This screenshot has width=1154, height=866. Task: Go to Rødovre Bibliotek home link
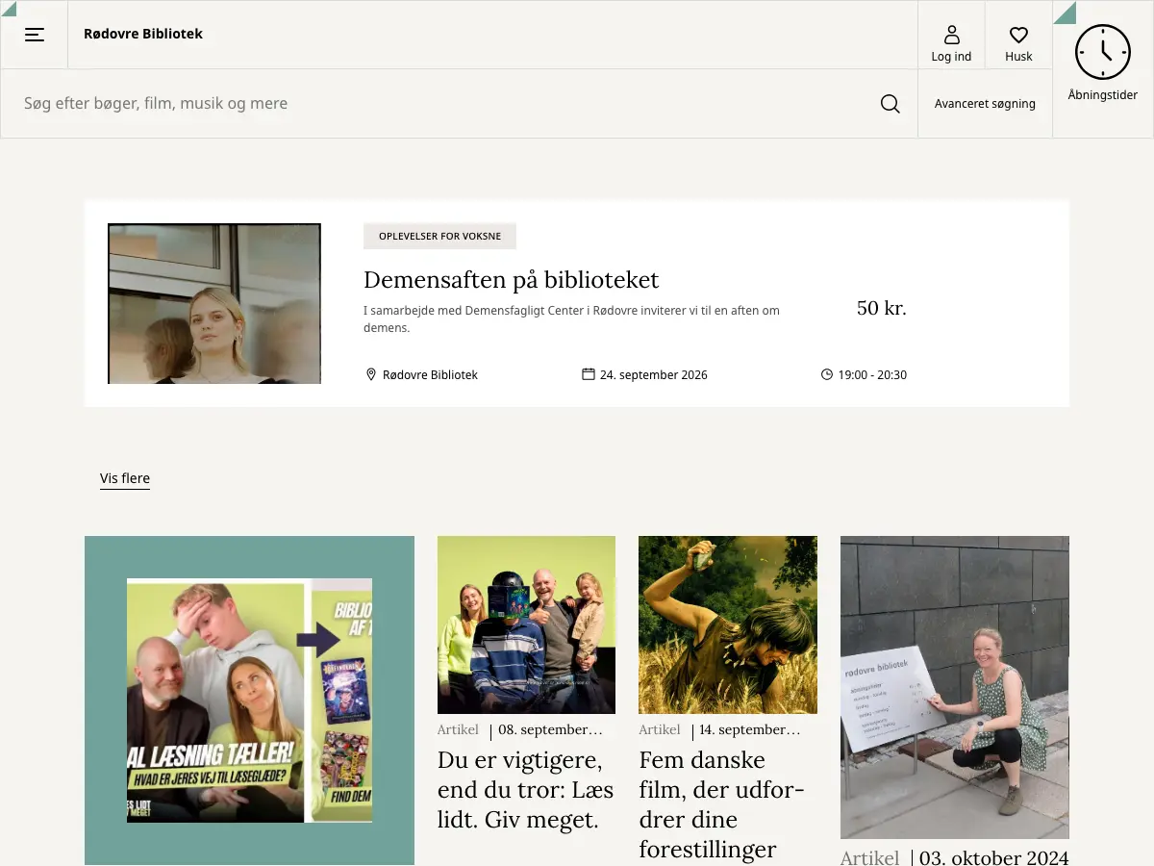click(143, 34)
